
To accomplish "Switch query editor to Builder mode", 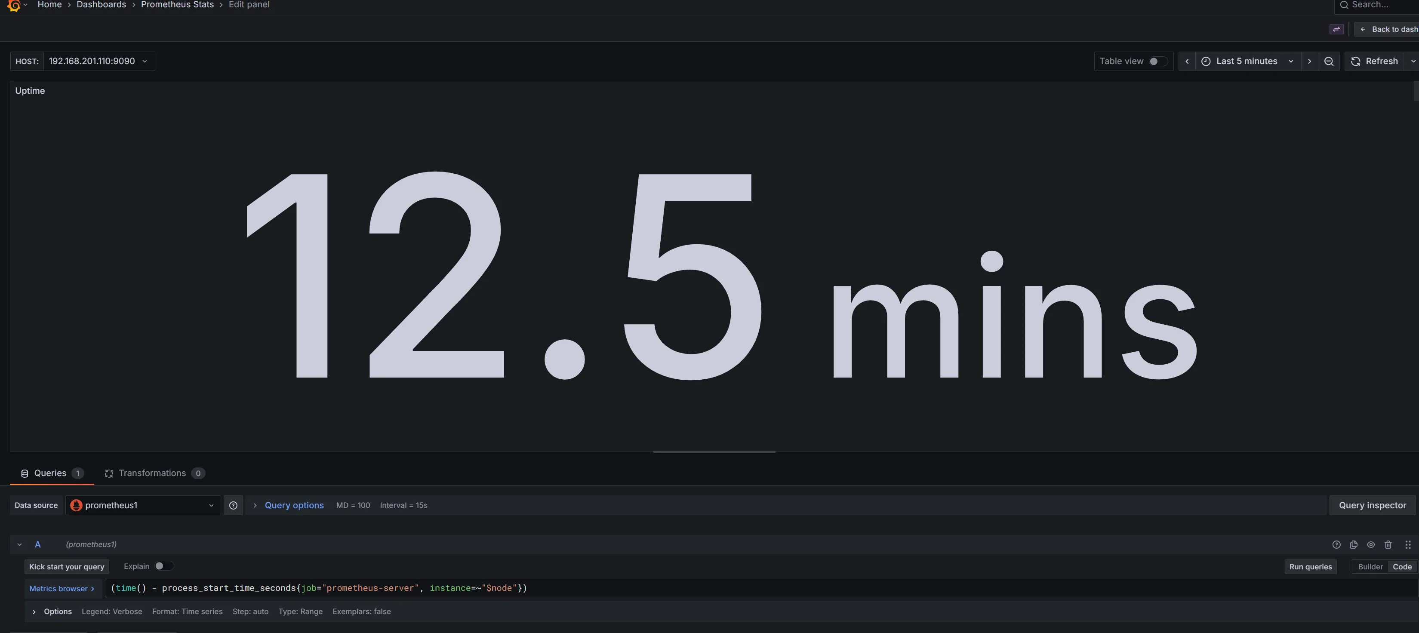I will pos(1370,566).
